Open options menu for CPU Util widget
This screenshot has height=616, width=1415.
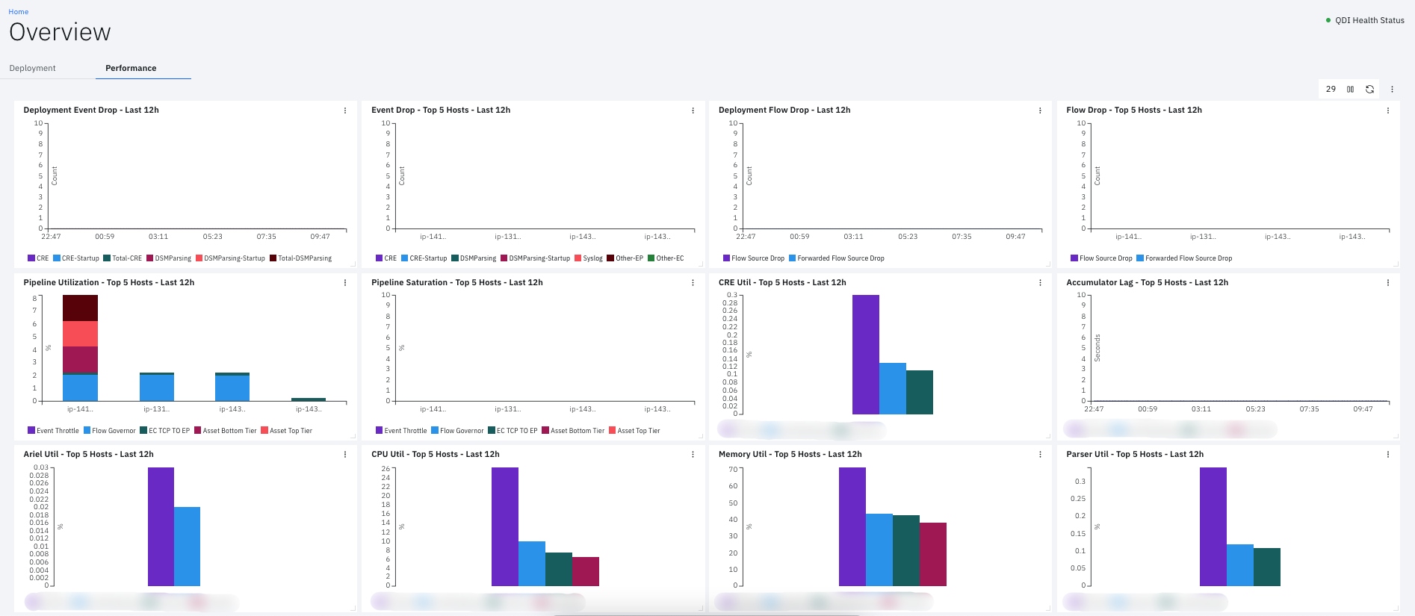coord(693,455)
